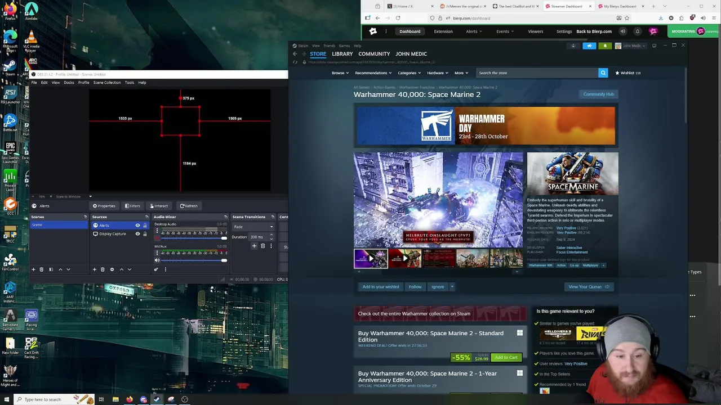
Task: Click Steam's blue announcements megaphone icon
Action: (x=589, y=46)
